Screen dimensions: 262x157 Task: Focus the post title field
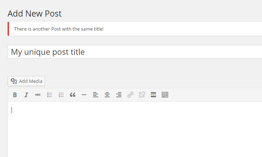pos(135,51)
